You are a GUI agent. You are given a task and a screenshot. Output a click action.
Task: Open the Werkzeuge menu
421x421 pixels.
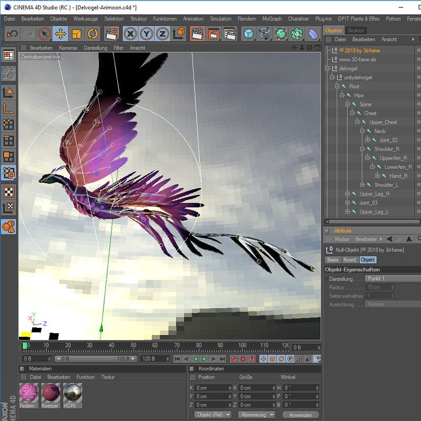(x=85, y=19)
